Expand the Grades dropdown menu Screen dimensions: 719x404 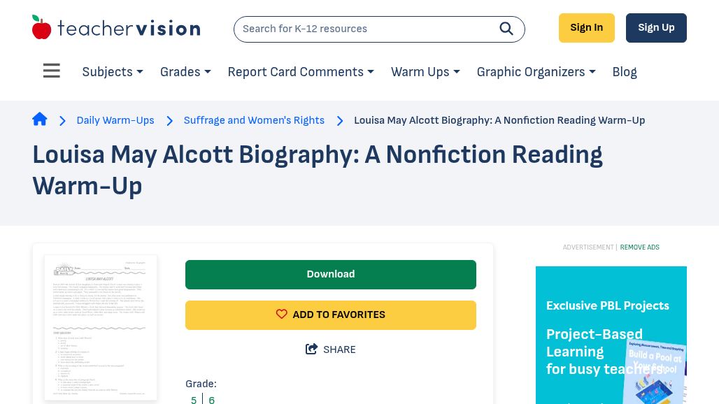point(185,72)
